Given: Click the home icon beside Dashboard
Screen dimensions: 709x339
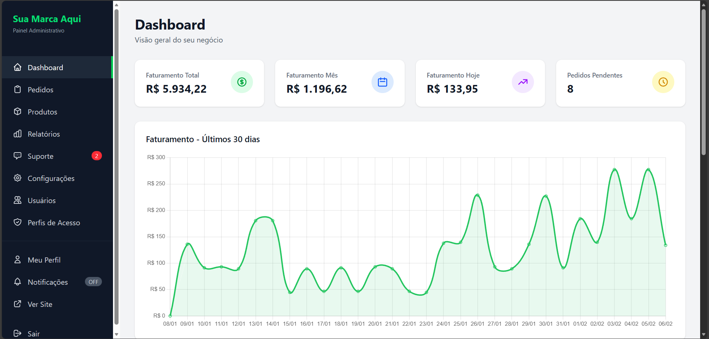Looking at the screenshot, I should (x=18, y=67).
